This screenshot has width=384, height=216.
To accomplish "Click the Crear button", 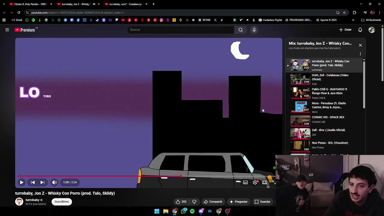I will (345, 30).
